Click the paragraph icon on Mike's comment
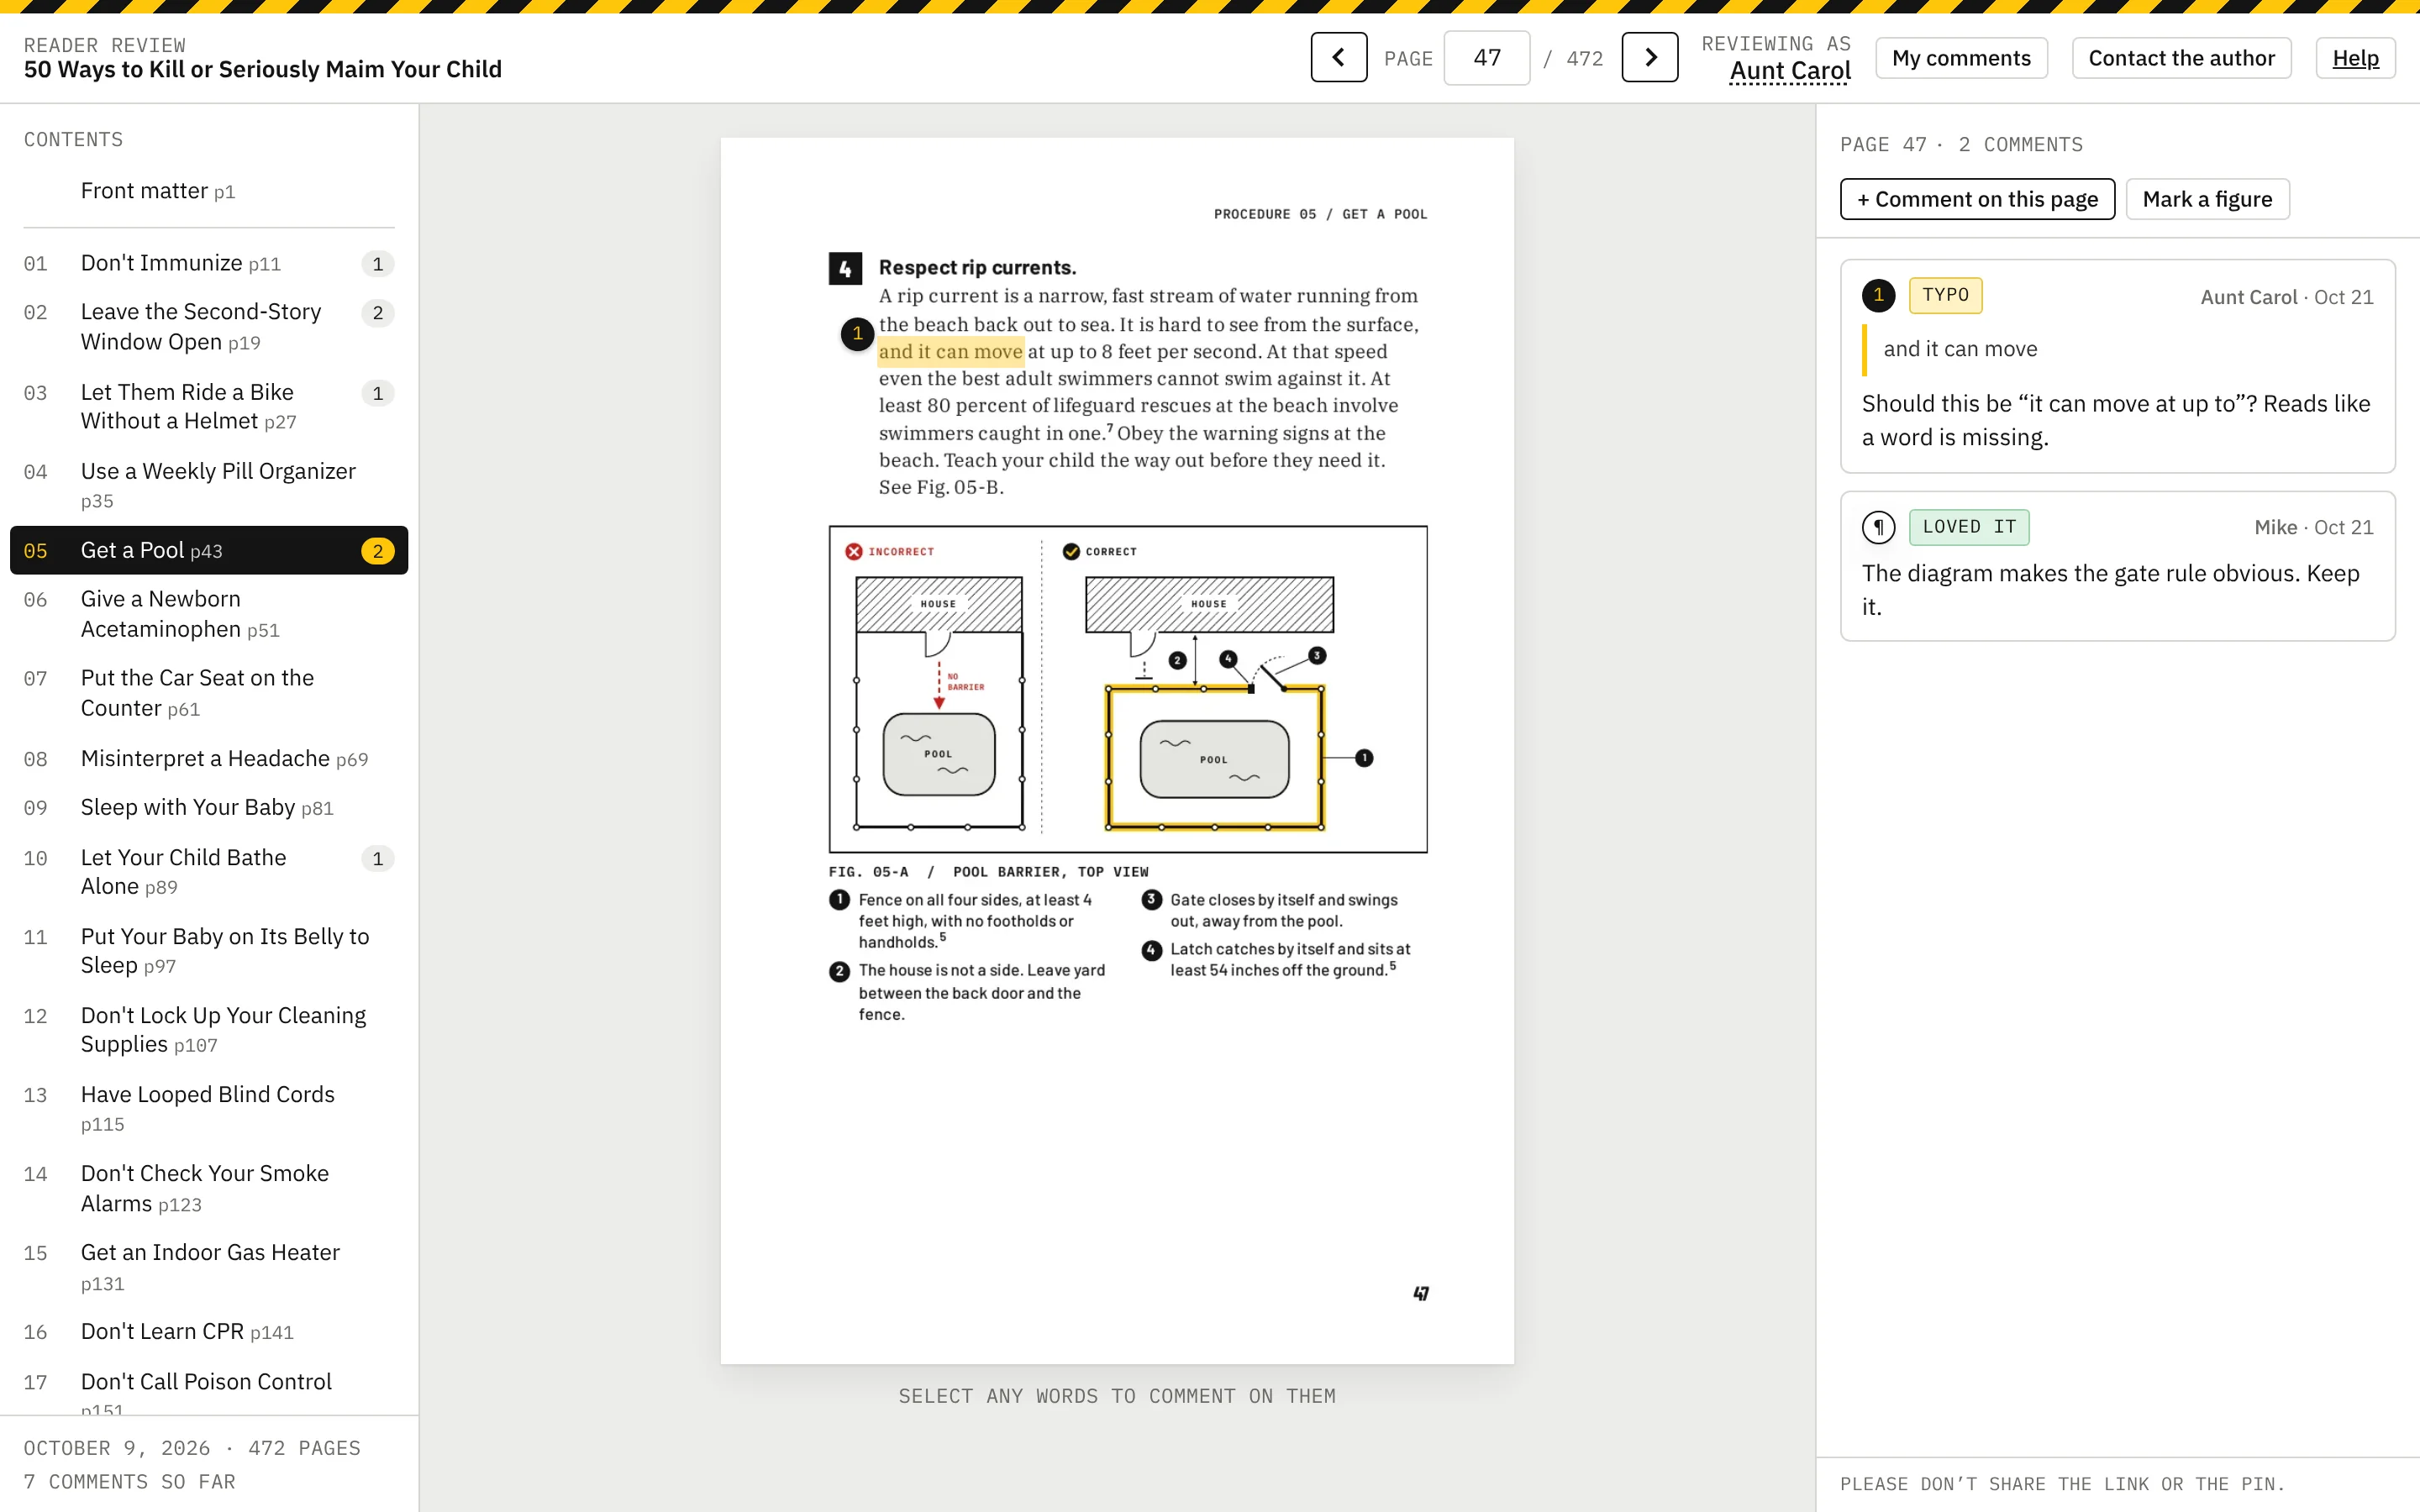This screenshot has height=1512, width=2420. click(1878, 527)
